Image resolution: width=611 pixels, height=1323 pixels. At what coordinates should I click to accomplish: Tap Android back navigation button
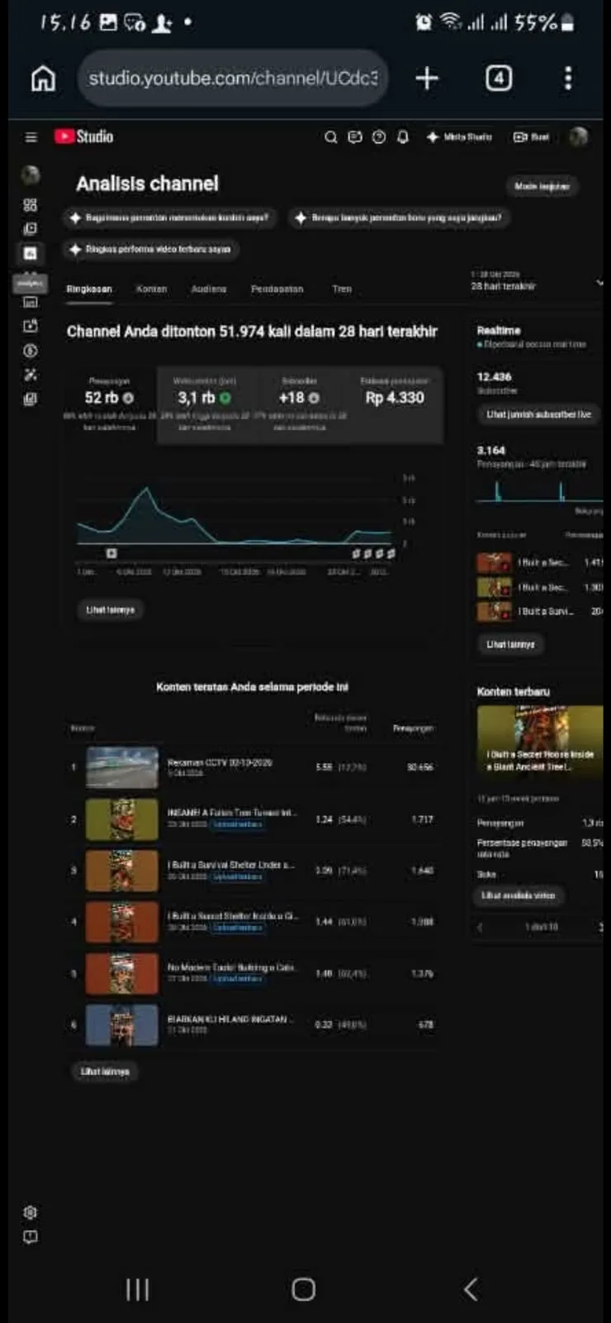[471, 1289]
